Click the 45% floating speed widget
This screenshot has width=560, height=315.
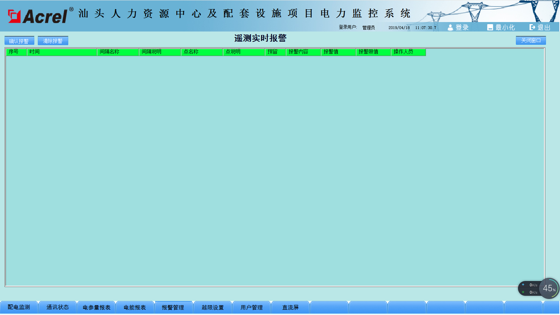pyautogui.click(x=548, y=288)
